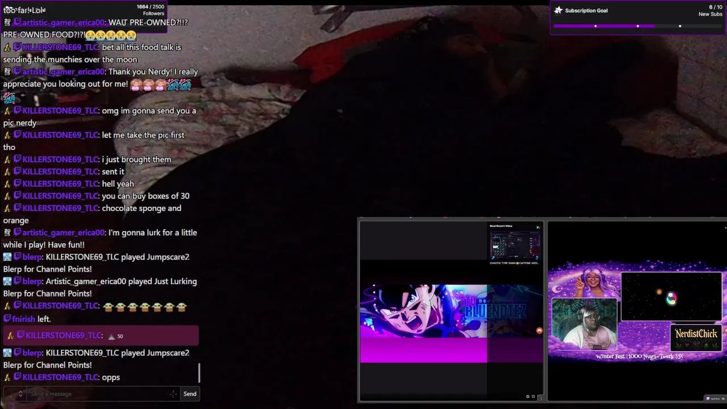Screen dimensions: 727x409
Task: Open the emote picker icon in chat input
Action: (x=173, y=394)
